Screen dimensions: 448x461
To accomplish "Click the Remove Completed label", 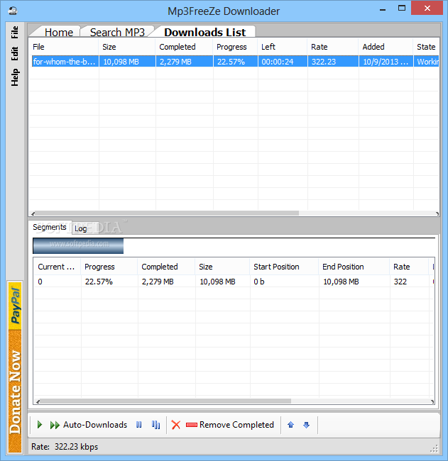I will (236, 425).
